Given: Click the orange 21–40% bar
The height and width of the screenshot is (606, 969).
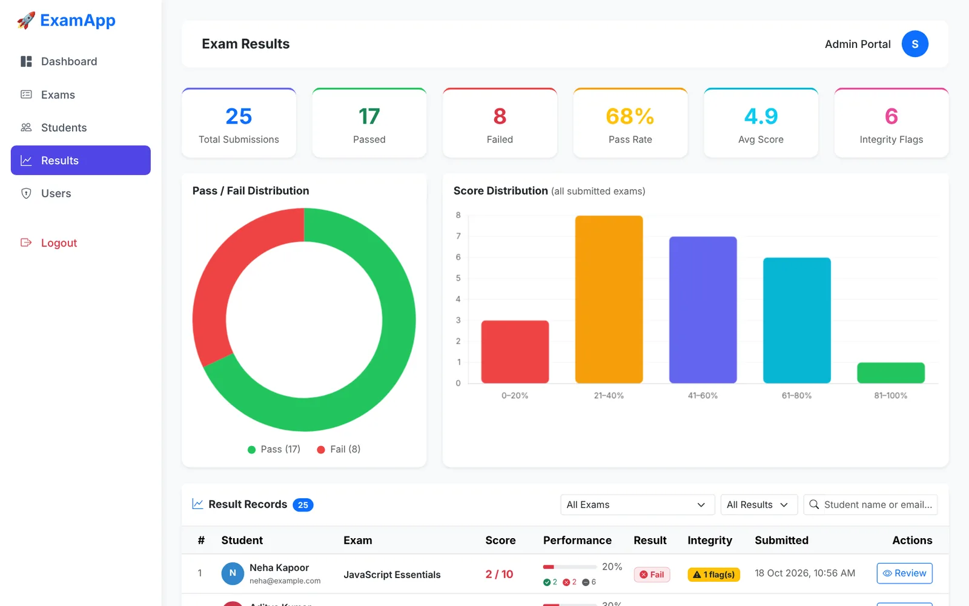Looking at the screenshot, I should [x=609, y=299].
